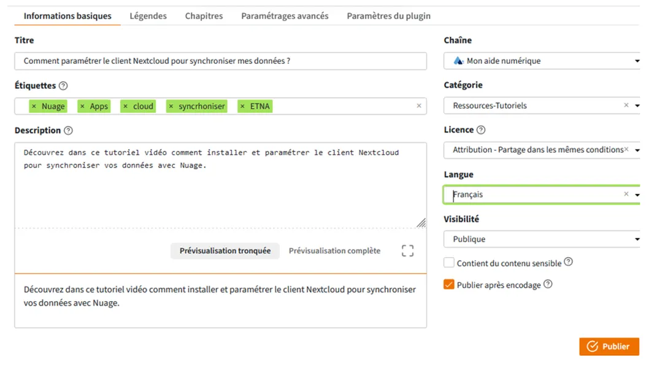
Task: Open the Chaîne dropdown
Action: pos(542,61)
